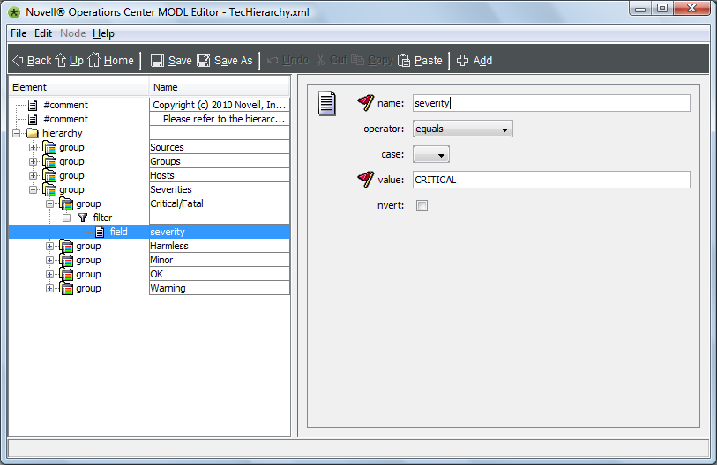Screen dimensions: 717x465
Task: Click the group icon for Minor
Action: 66,261
